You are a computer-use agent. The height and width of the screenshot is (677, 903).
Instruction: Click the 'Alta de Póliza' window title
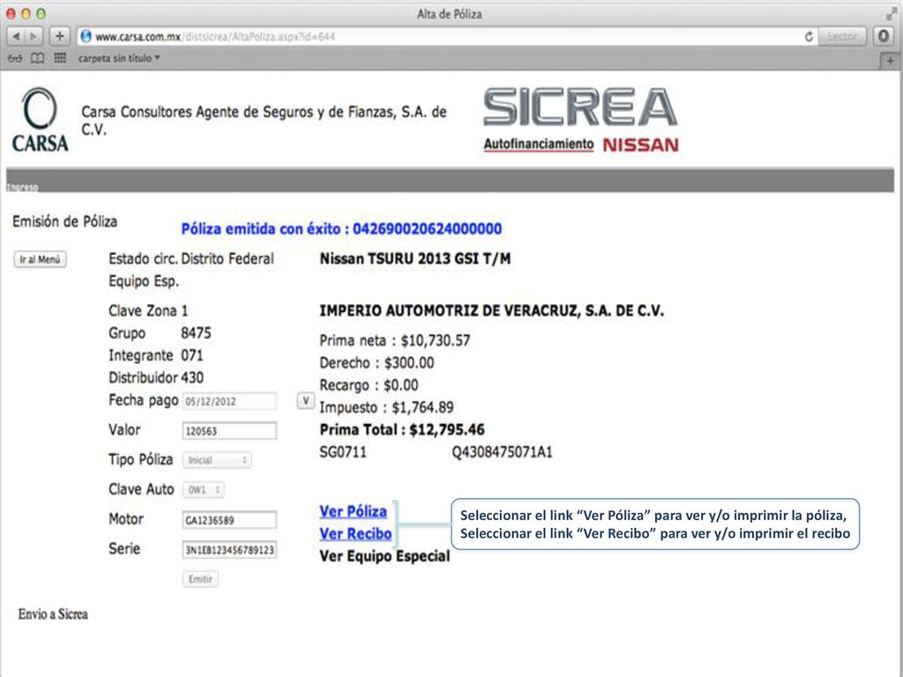point(449,14)
